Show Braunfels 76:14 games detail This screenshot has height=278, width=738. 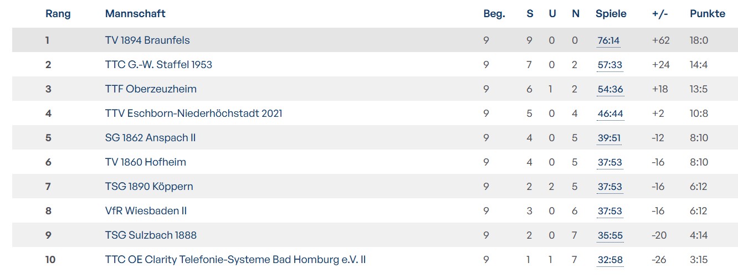tap(609, 40)
